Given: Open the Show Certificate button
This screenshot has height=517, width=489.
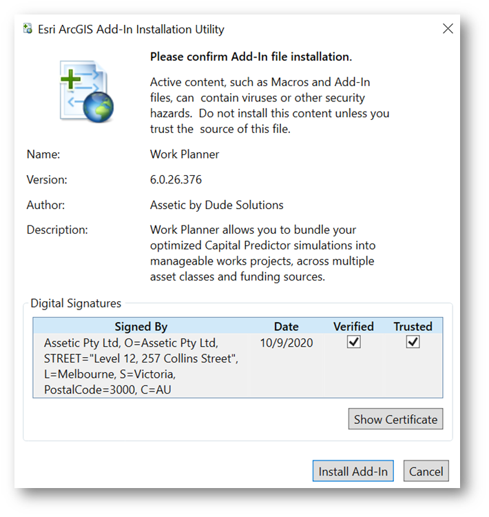Looking at the screenshot, I should [395, 419].
